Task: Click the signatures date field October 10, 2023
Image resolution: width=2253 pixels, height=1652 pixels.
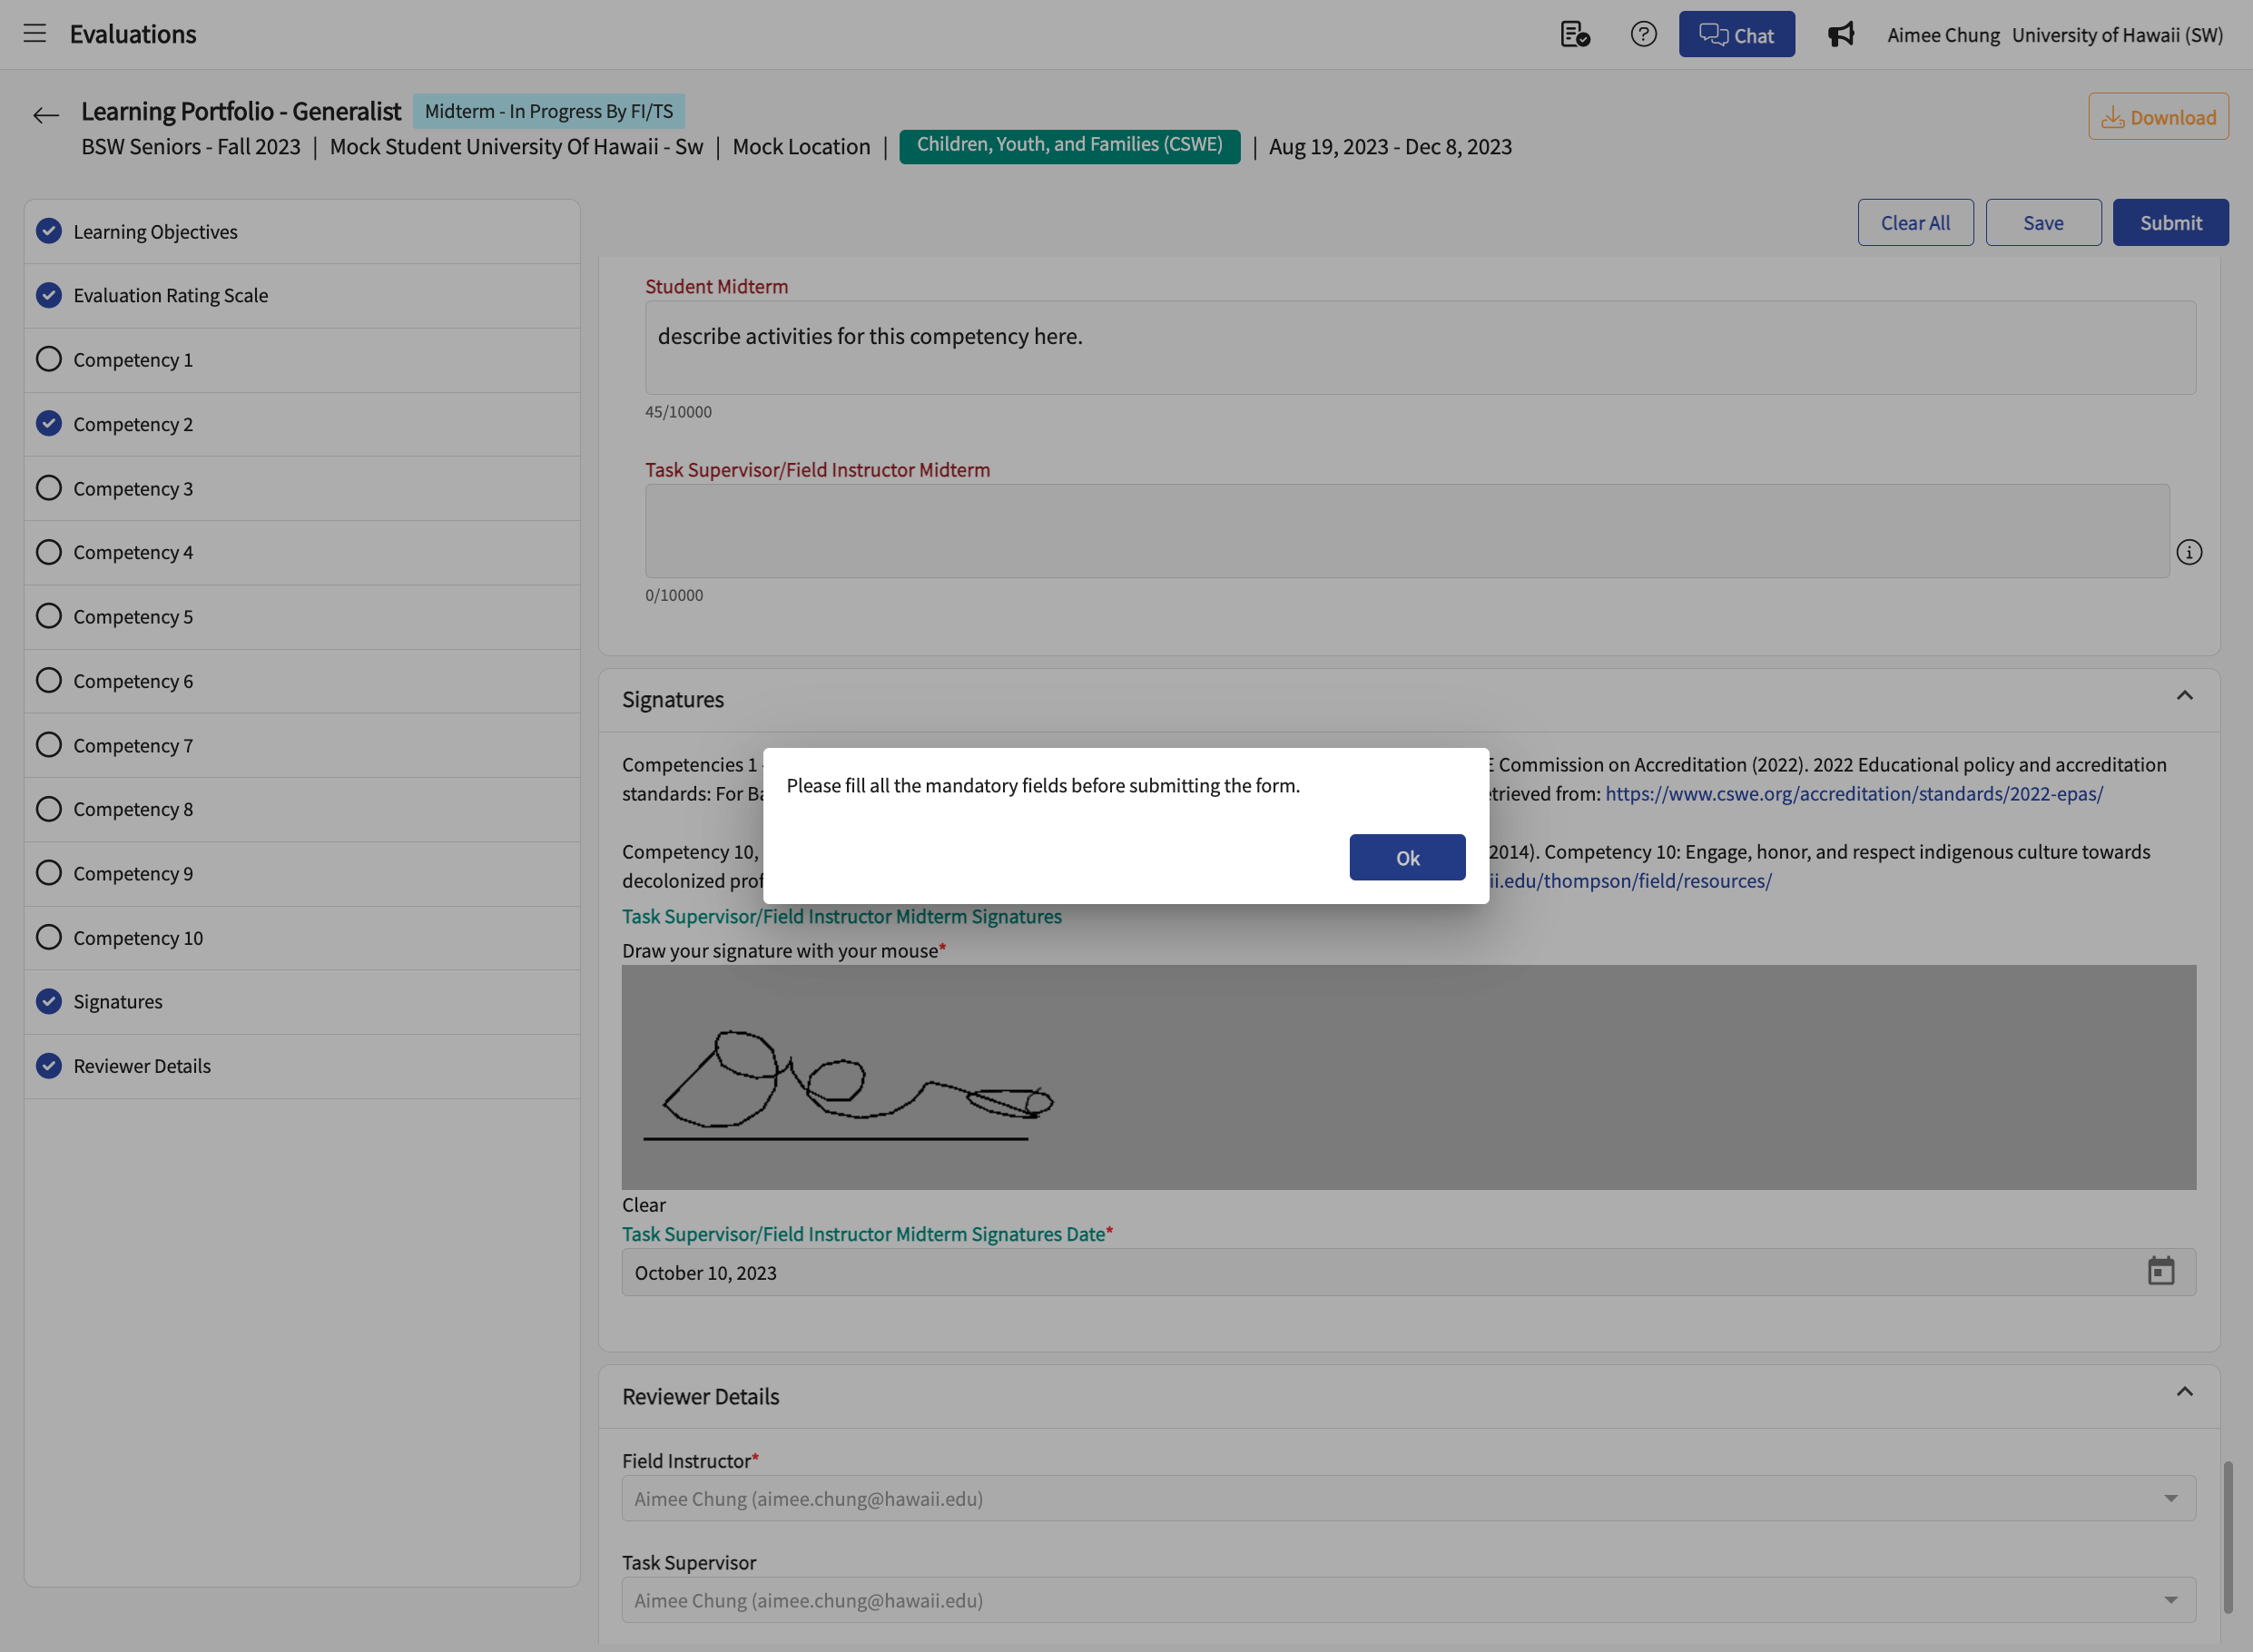Action: tap(1408, 1272)
